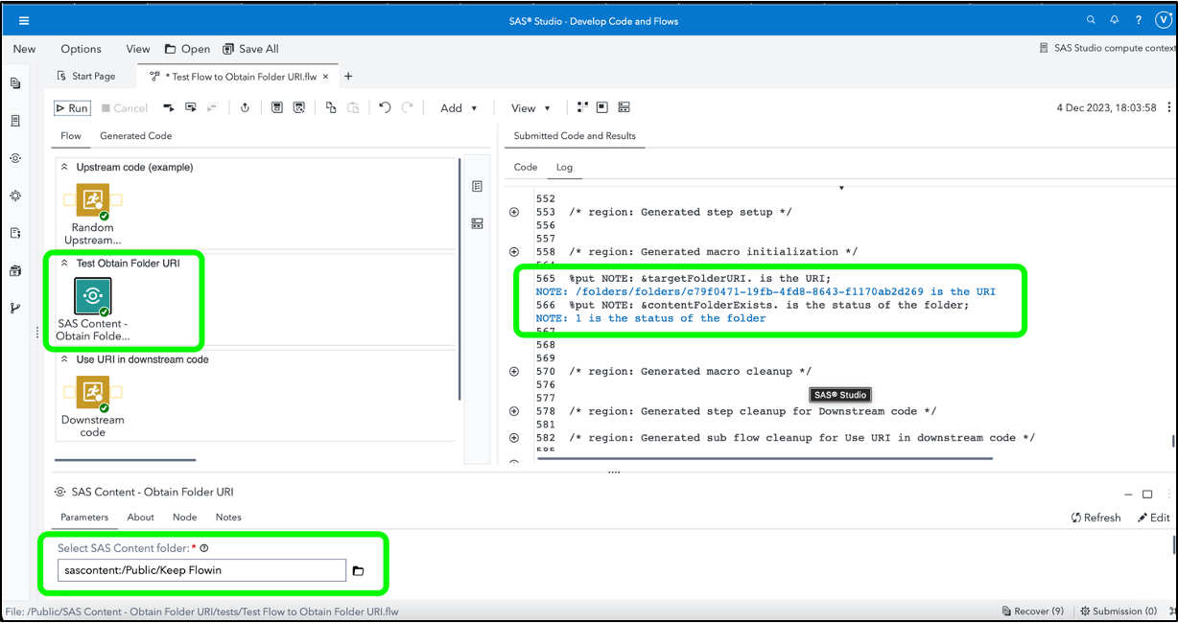1178x623 pixels.
Task: Collapse Use URI in downstream code swimlane
Action: click(64, 359)
